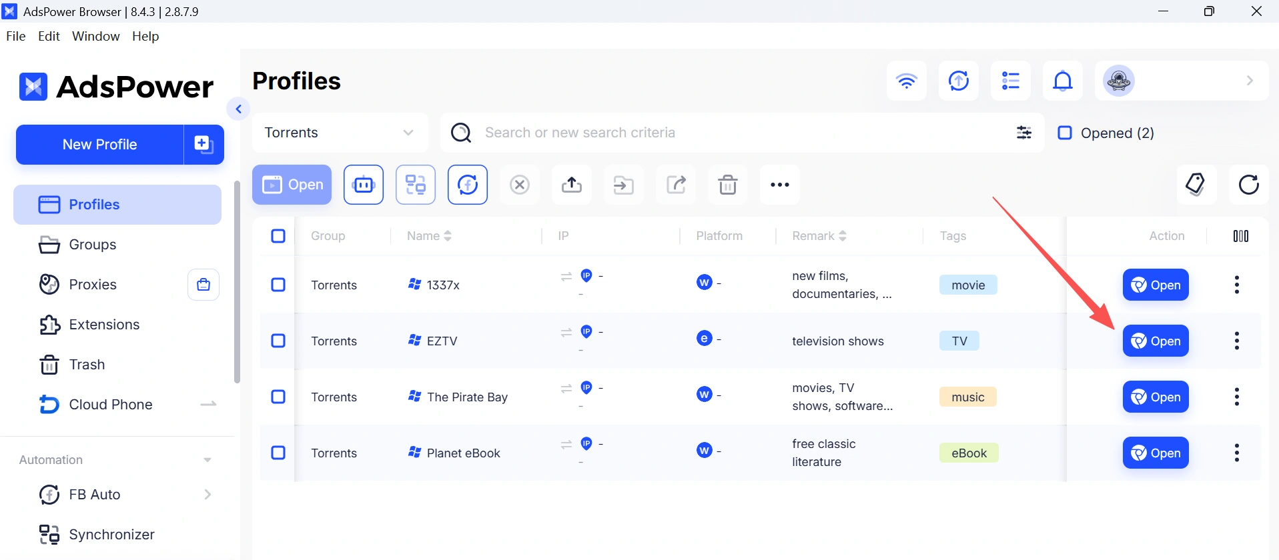Screen dimensions: 1279x560
Task: Open the task list icon in header
Action: pyautogui.click(x=1011, y=81)
